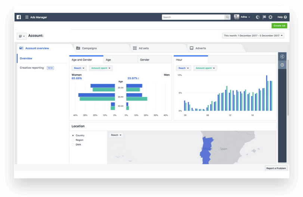The height and width of the screenshot is (197, 303).
Task: Open Reach dropdown in Age and Gender panel
Action: click(x=79, y=68)
